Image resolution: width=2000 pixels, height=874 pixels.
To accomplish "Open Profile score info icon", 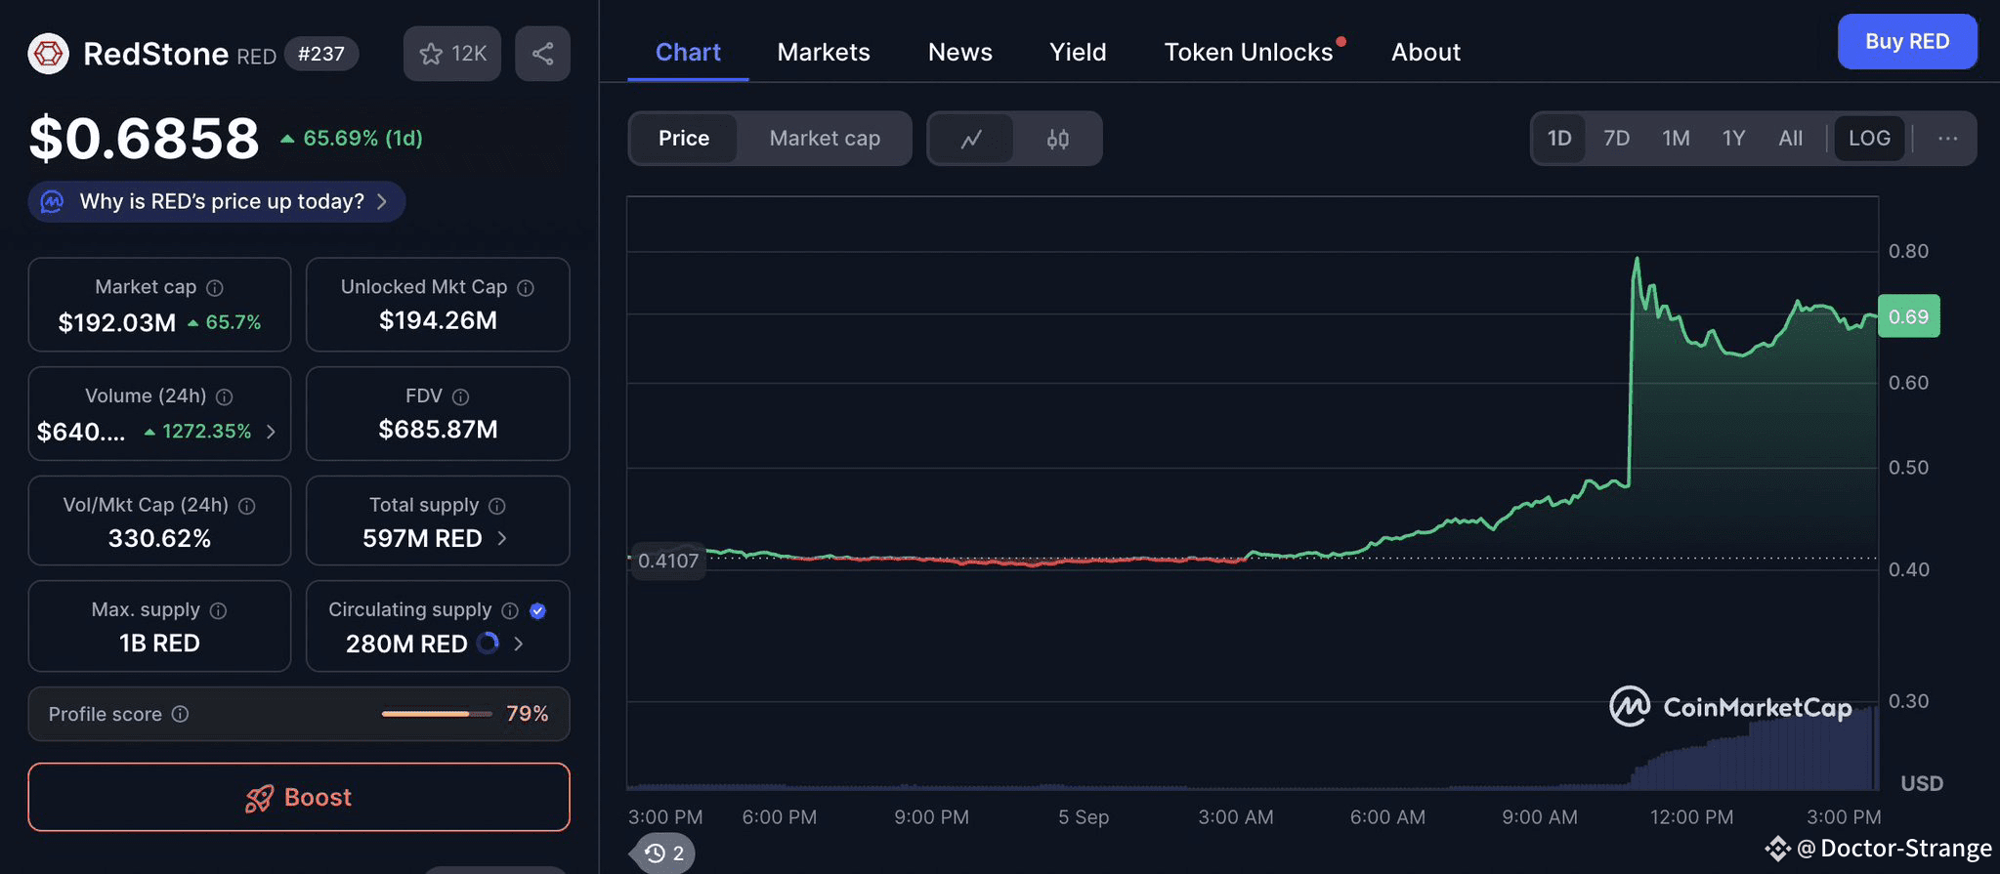I will click(x=180, y=714).
